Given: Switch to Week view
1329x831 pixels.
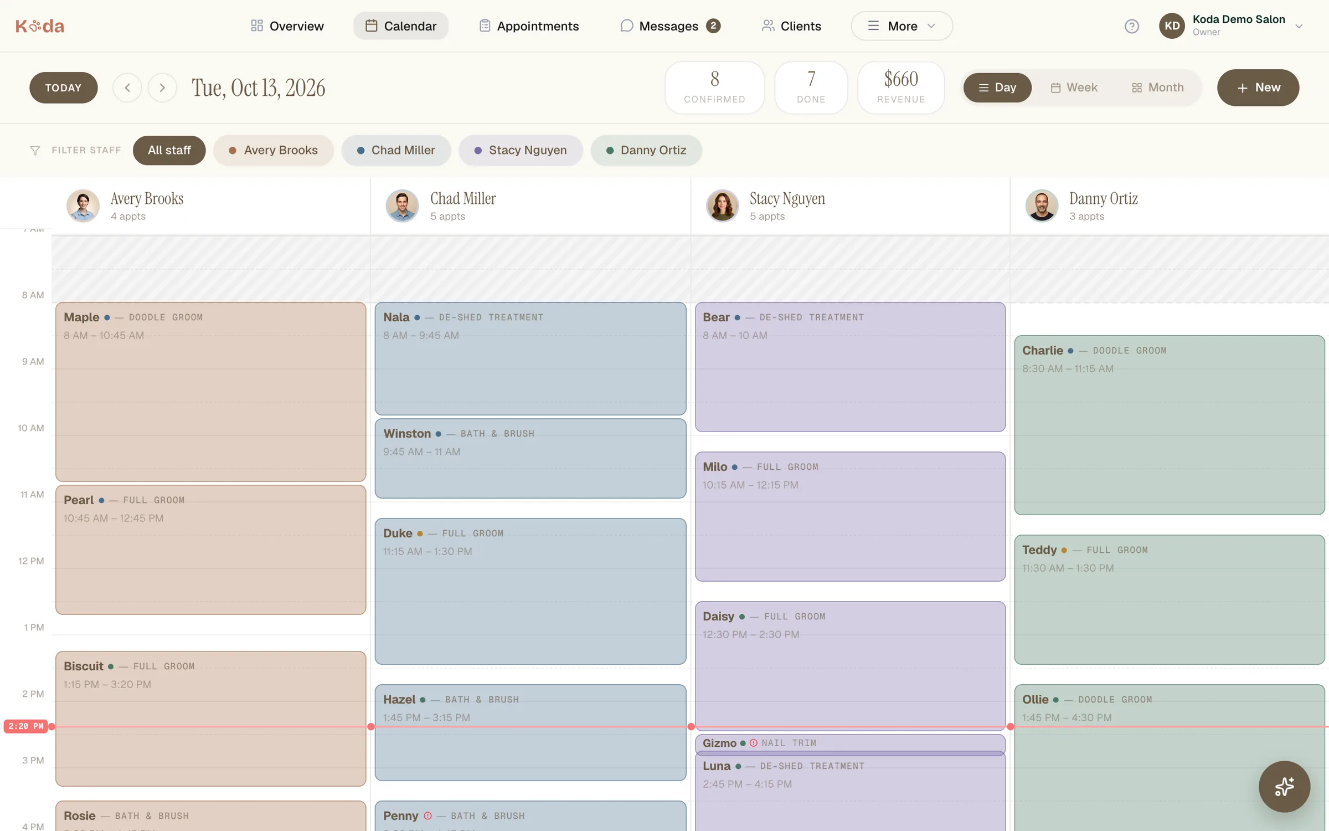Looking at the screenshot, I should [x=1074, y=88].
